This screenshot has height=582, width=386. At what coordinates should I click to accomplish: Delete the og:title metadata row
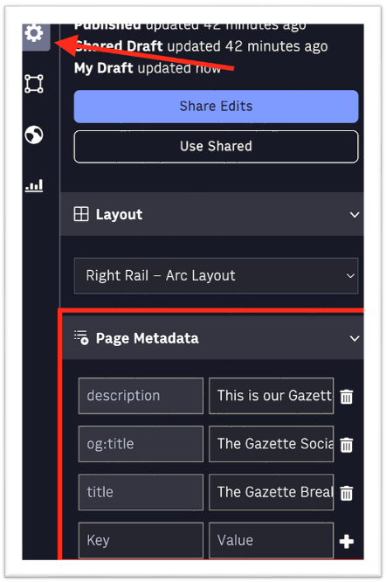347,445
